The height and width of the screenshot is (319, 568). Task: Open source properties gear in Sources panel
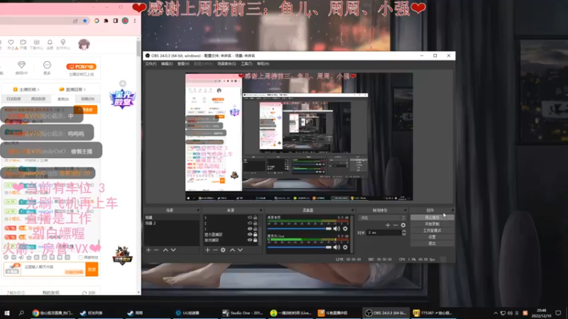(223, 250)
